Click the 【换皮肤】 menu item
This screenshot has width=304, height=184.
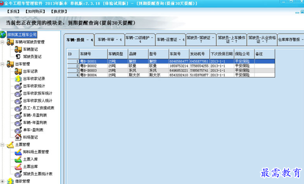point(59,11)
